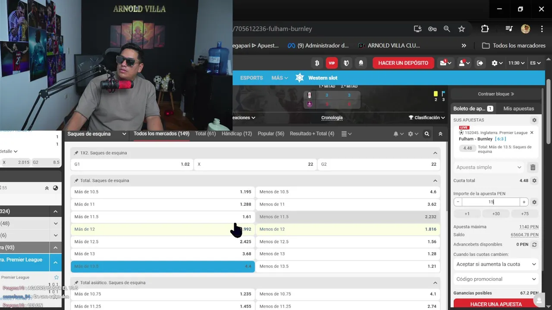Click the bet amount input field
The image size is (552, 310).
point(491,202)
